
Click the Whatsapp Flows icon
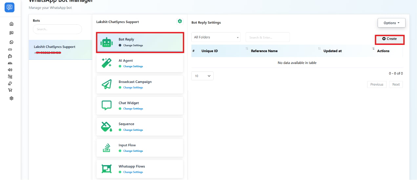click(106, 169)
